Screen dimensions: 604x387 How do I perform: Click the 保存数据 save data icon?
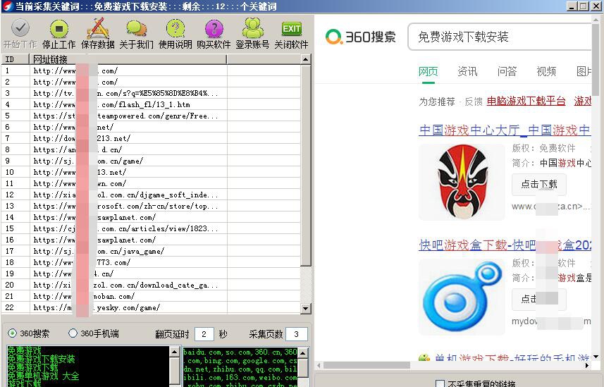(98, 28)
